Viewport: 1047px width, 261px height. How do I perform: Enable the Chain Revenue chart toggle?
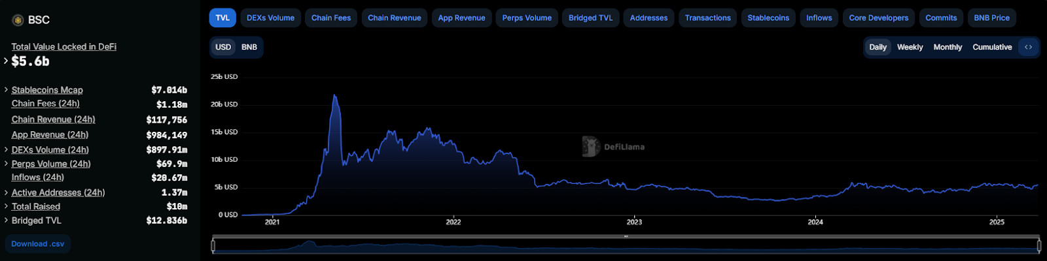coord(395,18)
